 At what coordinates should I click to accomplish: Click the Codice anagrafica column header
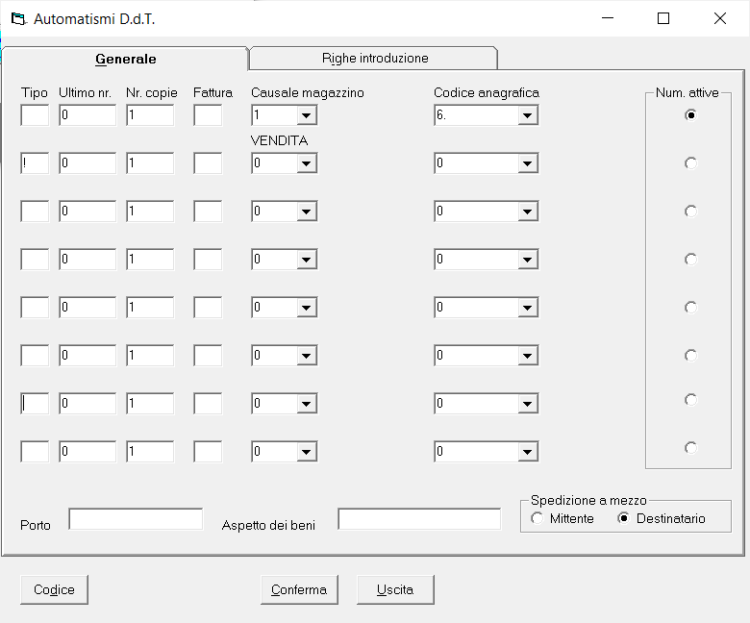click(487, 92)
